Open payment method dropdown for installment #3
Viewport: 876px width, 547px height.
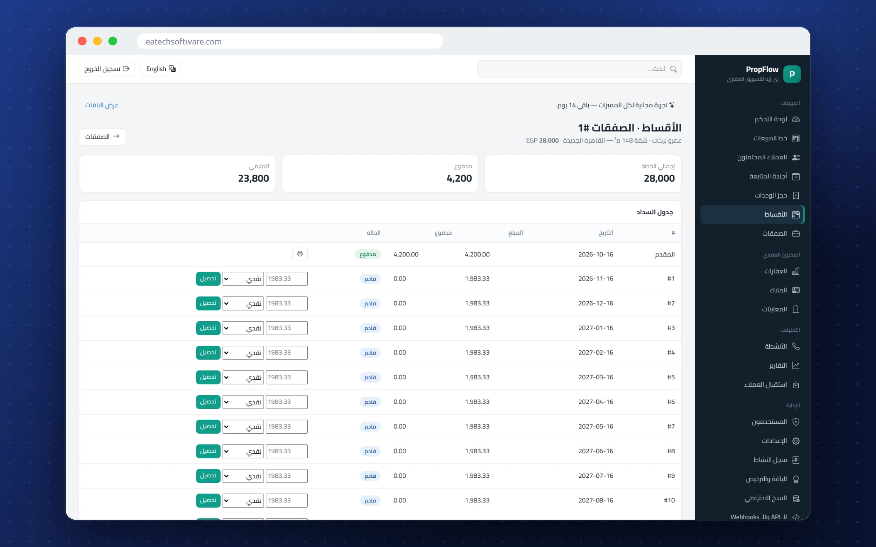[243, 328]
